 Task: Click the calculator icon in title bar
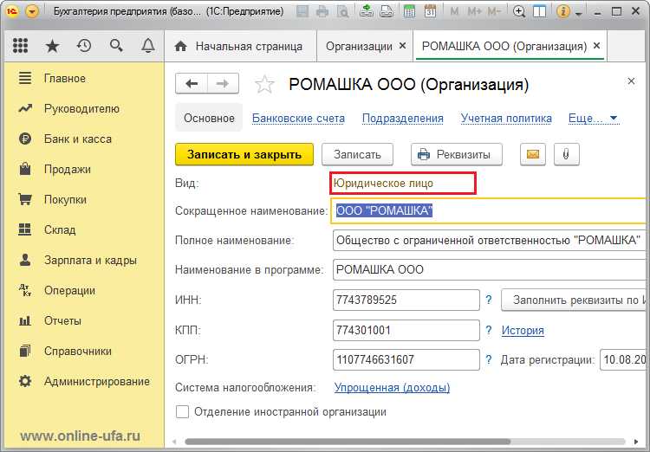click(x=409, y=11)
